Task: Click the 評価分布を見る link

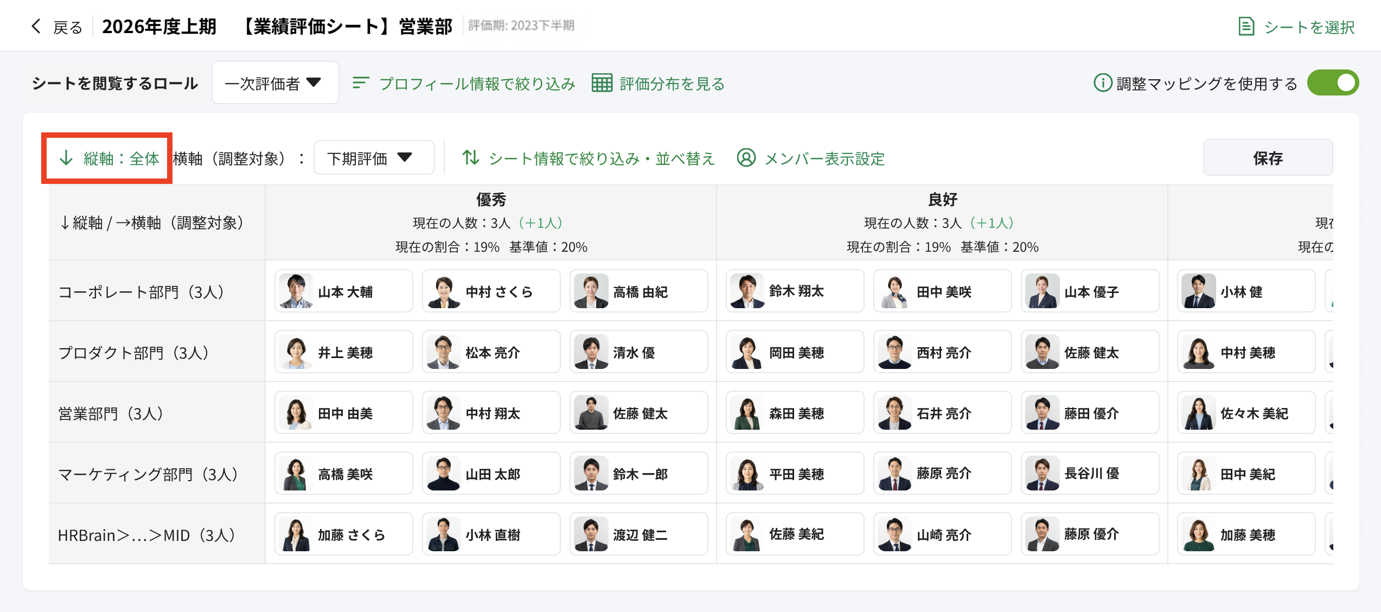Action: 672,84
